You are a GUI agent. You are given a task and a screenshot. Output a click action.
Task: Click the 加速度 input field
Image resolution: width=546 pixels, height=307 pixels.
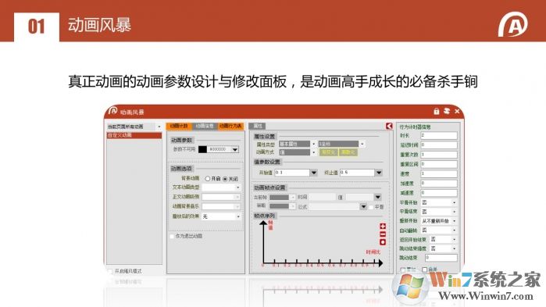[439, 183]
